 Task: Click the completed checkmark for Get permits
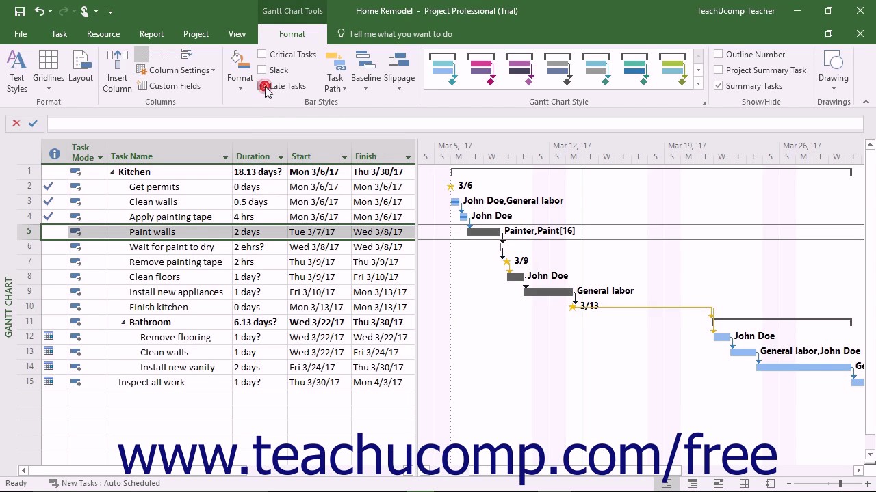[x=49, y=187]
